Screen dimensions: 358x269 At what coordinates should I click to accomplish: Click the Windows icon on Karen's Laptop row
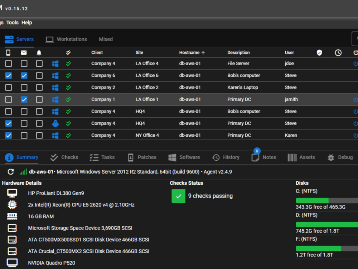point(55,87)
